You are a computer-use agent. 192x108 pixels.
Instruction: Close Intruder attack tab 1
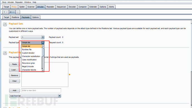[x=7, y=12]
